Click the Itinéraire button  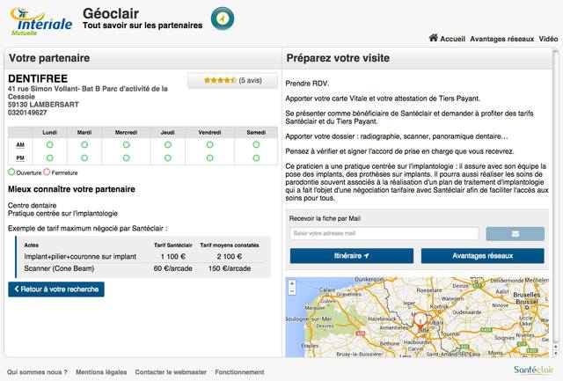point(352,256)
